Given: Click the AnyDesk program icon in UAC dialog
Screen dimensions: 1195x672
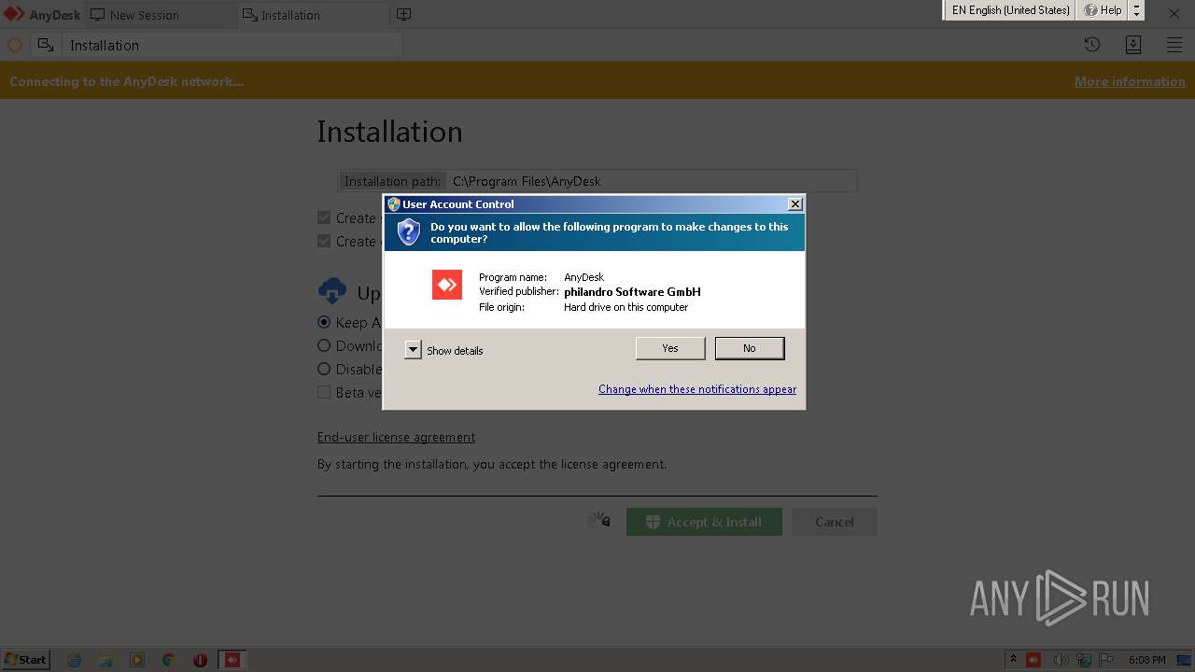Looking at the screenshot, I should tap(447, 285).
